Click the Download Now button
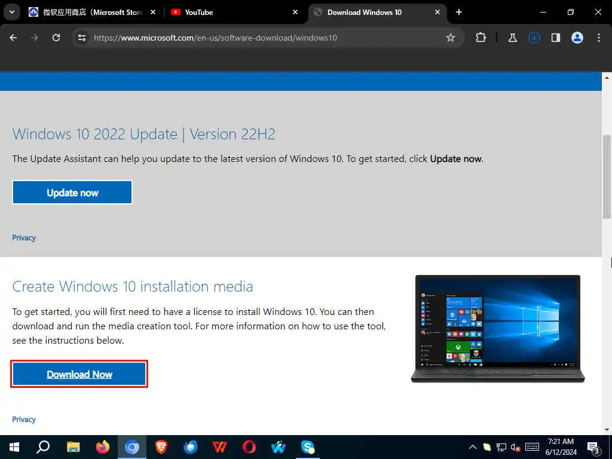Screen dimensions: 612x459 79,374
